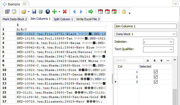Select row starting SND-09952-A.jpg
The width and height of the screenshot is (180, 105).
pos(61,43)
